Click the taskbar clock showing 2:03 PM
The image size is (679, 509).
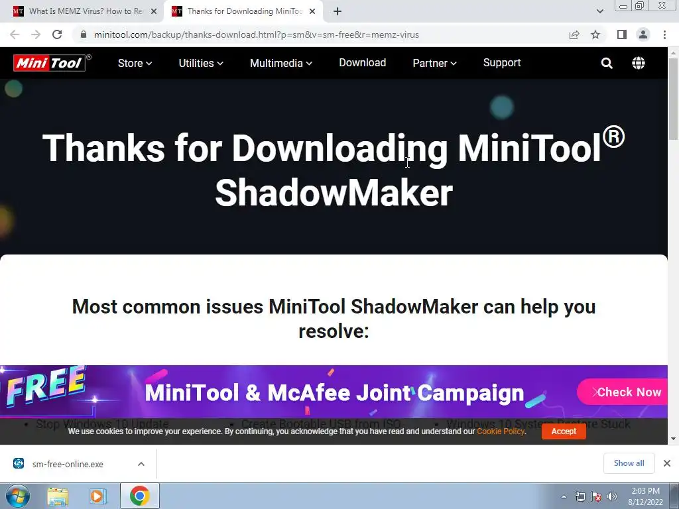(645, 496)
